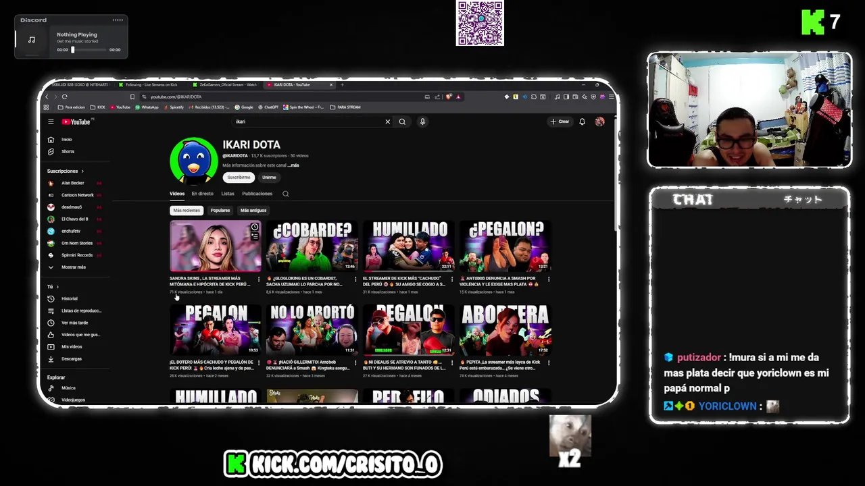Viewport: 865px width, 486px height.
Task: Click the magnifier search button in YouTube
Action: [402, 122]
